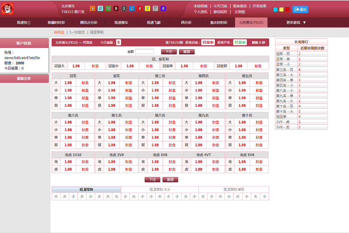The width and height of the screenshot is (349, 233).
Task: Expand the 更多游戏 dropdown menu
Action: tap(296, 23)
